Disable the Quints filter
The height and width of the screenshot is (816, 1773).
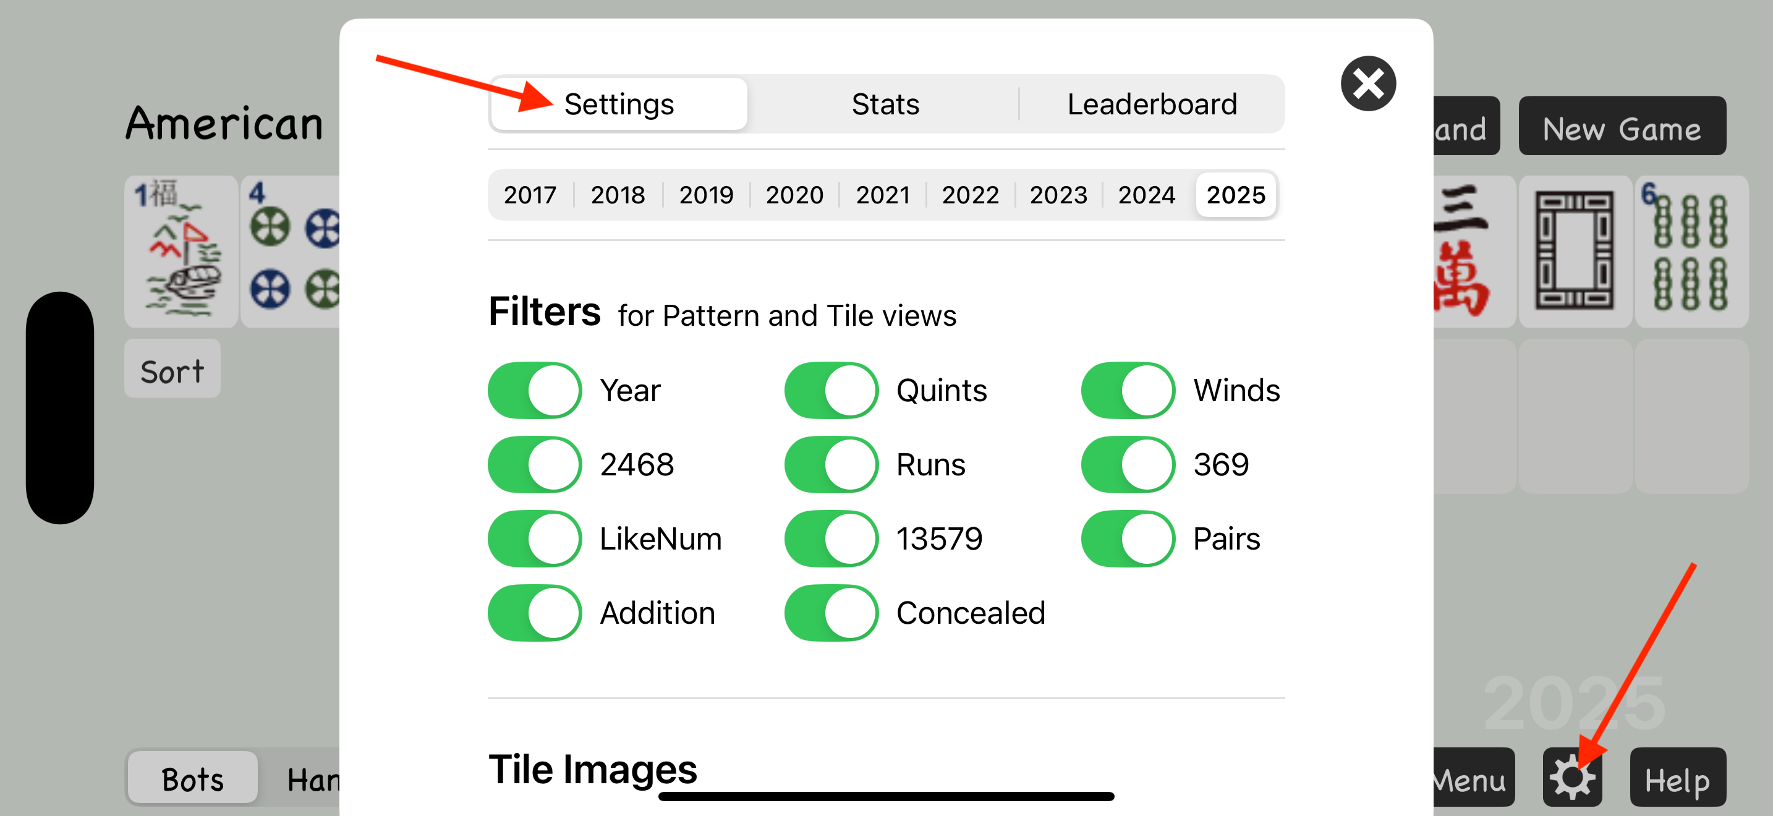click(x=831, y=390)
